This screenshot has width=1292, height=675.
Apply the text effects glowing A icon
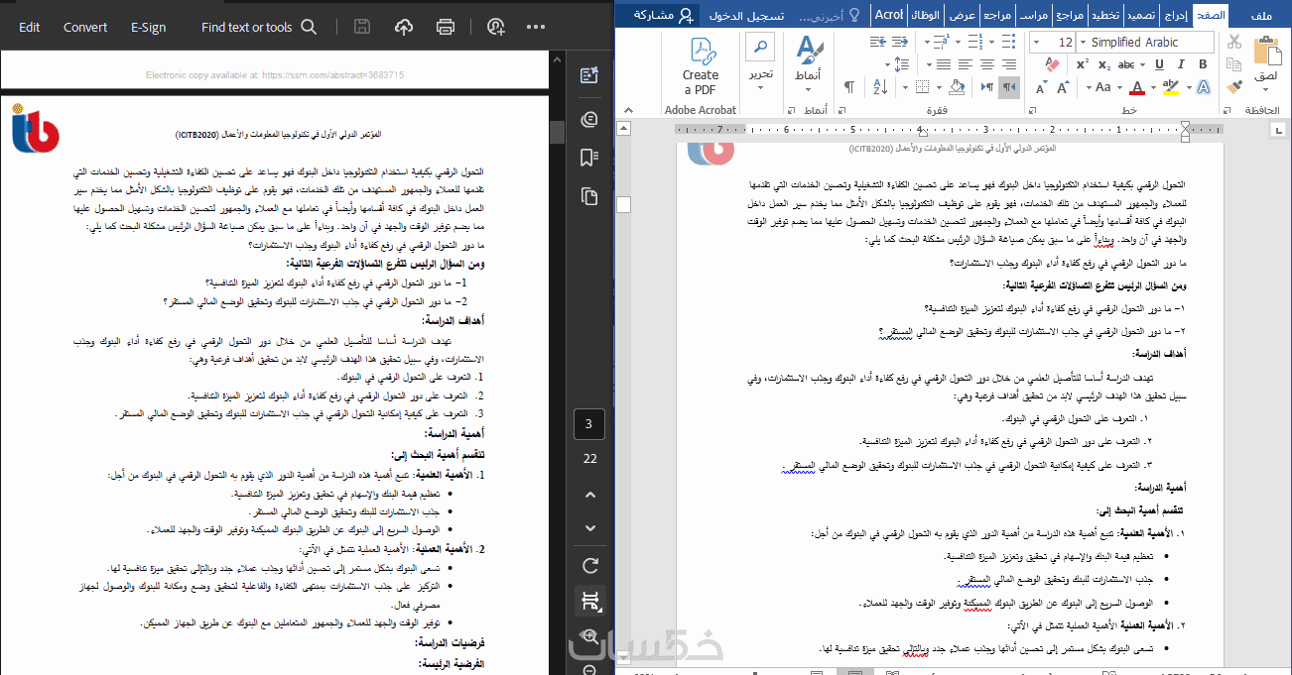point(1204,87)
